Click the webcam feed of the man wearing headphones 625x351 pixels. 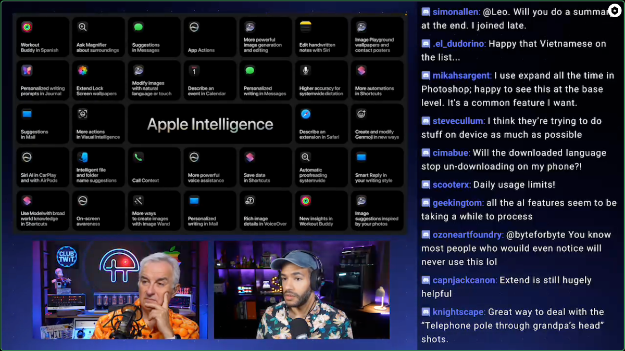302,290
